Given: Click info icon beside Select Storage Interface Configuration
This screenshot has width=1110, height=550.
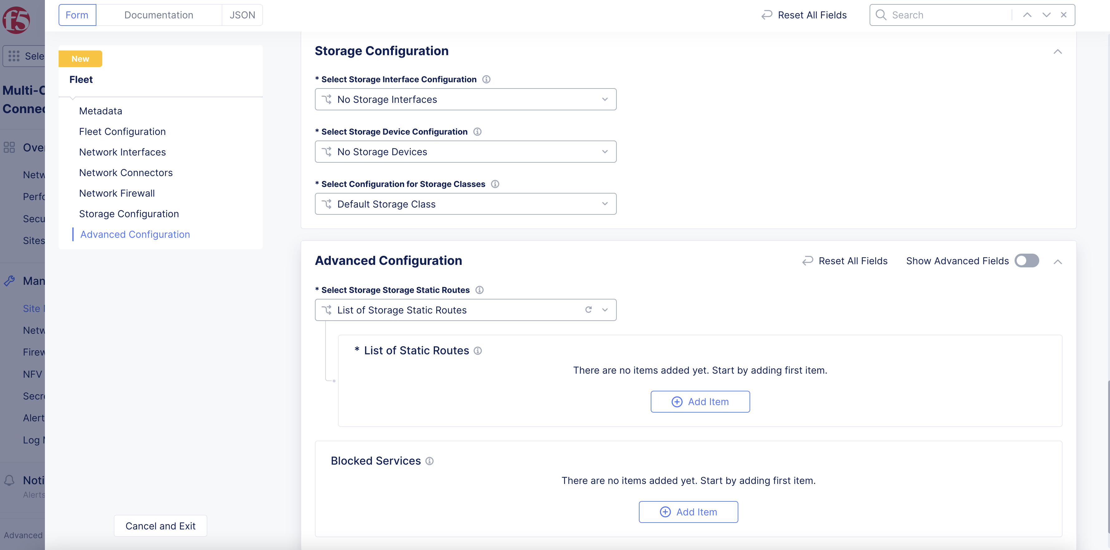Looking at the screenshot, I should [x=486, y=79].
